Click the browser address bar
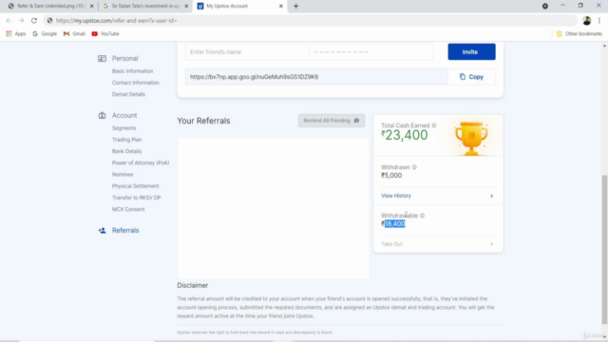608x342 pixels. click(x=311, y=21)
